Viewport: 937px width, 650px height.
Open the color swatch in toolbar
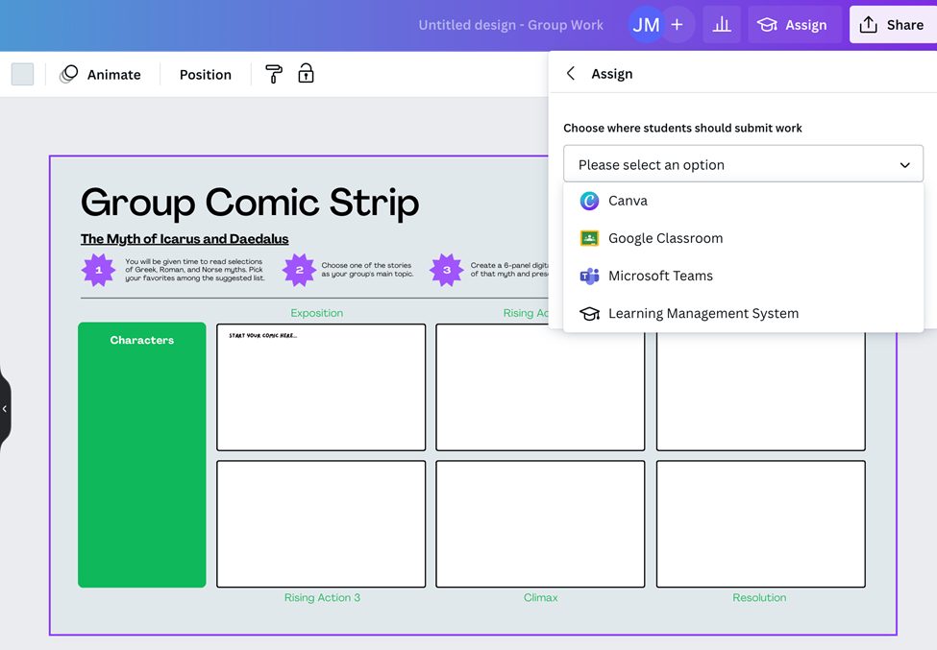(x=22, y=73)
